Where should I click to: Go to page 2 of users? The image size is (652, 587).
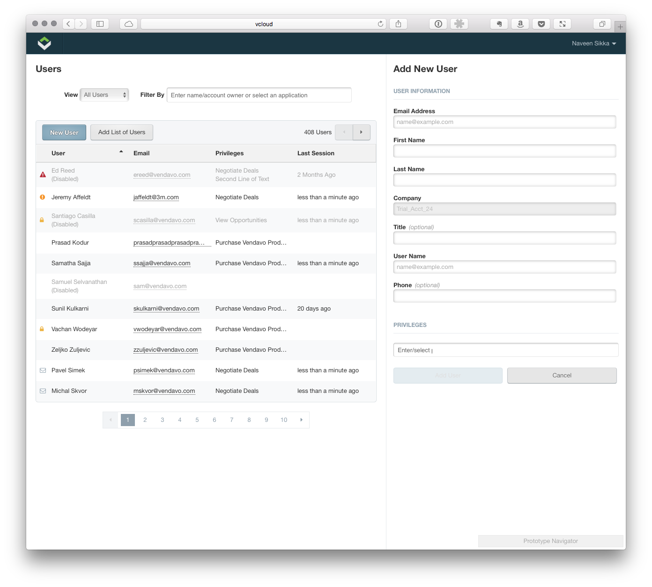point(145,420)
